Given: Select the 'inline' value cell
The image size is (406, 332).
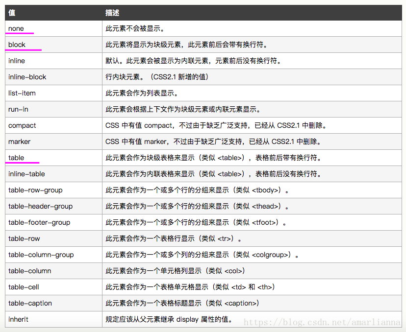Looking at the screenshot, I should [x=53, y=61].
